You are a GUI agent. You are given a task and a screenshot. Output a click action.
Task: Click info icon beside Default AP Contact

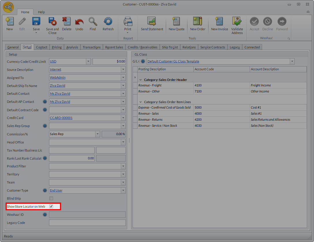pyautogui.click(x=45, y=102)
